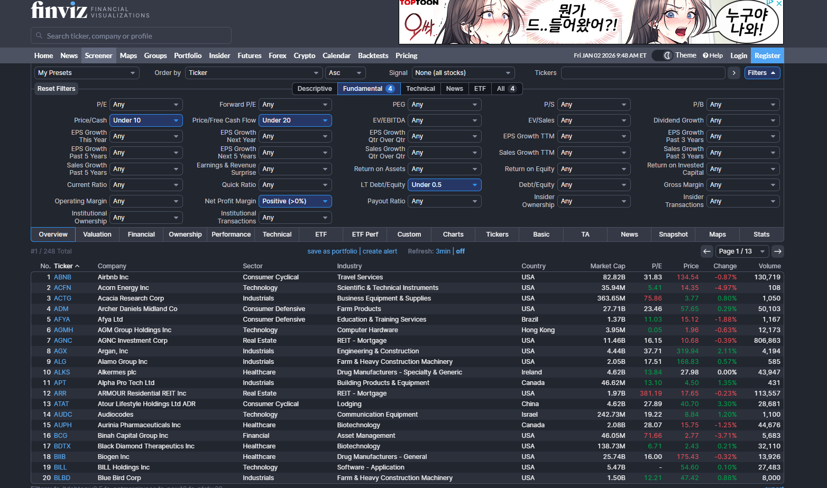Set refresh to 3min link

tap(443, 251)
